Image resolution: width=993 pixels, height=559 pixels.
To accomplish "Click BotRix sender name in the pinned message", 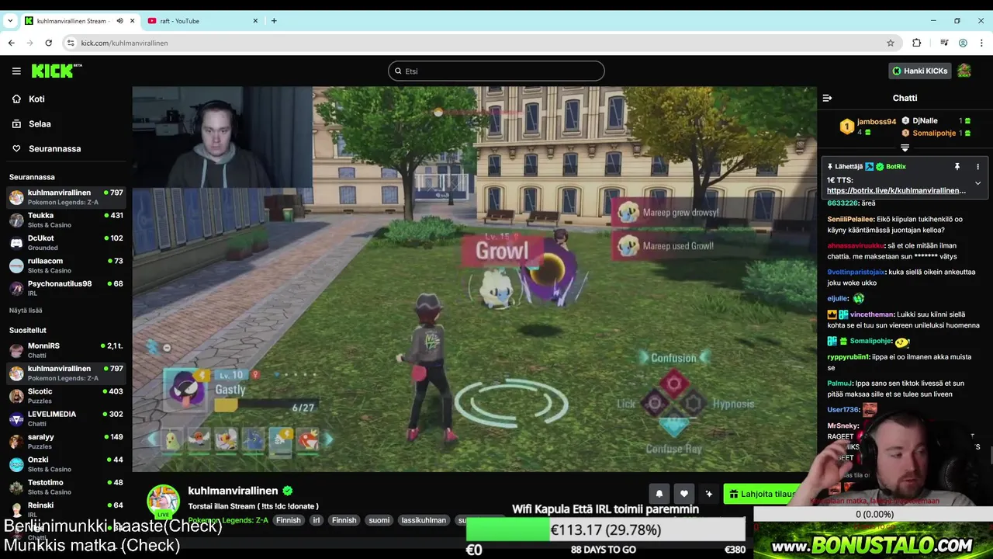I will 895,167.
